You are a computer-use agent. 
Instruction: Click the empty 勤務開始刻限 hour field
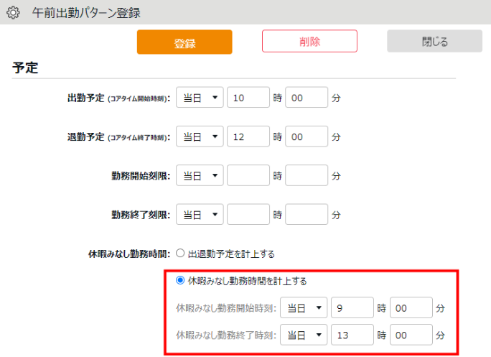point(248,175)
